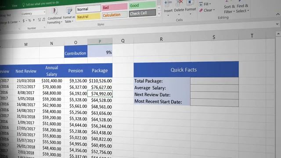Apply the Normal cell style
Viewport: 281px width, 158px height.
pyautogui.click(x=88, y=9)
